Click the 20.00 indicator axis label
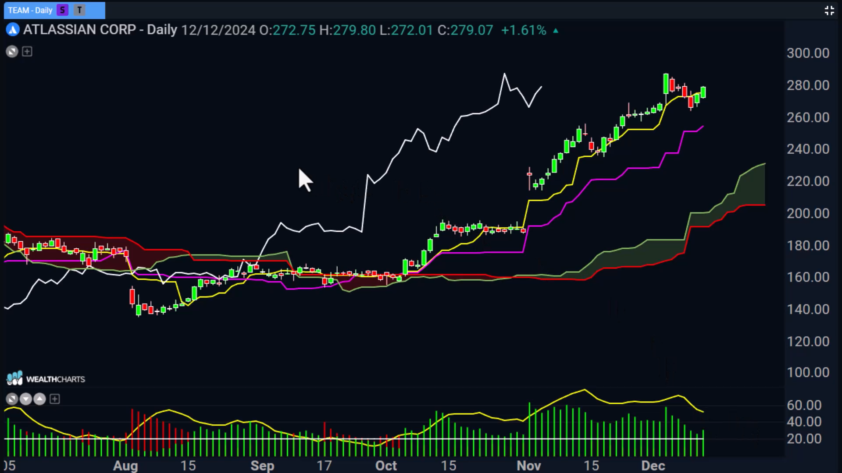842x473 pixels. 804,438
